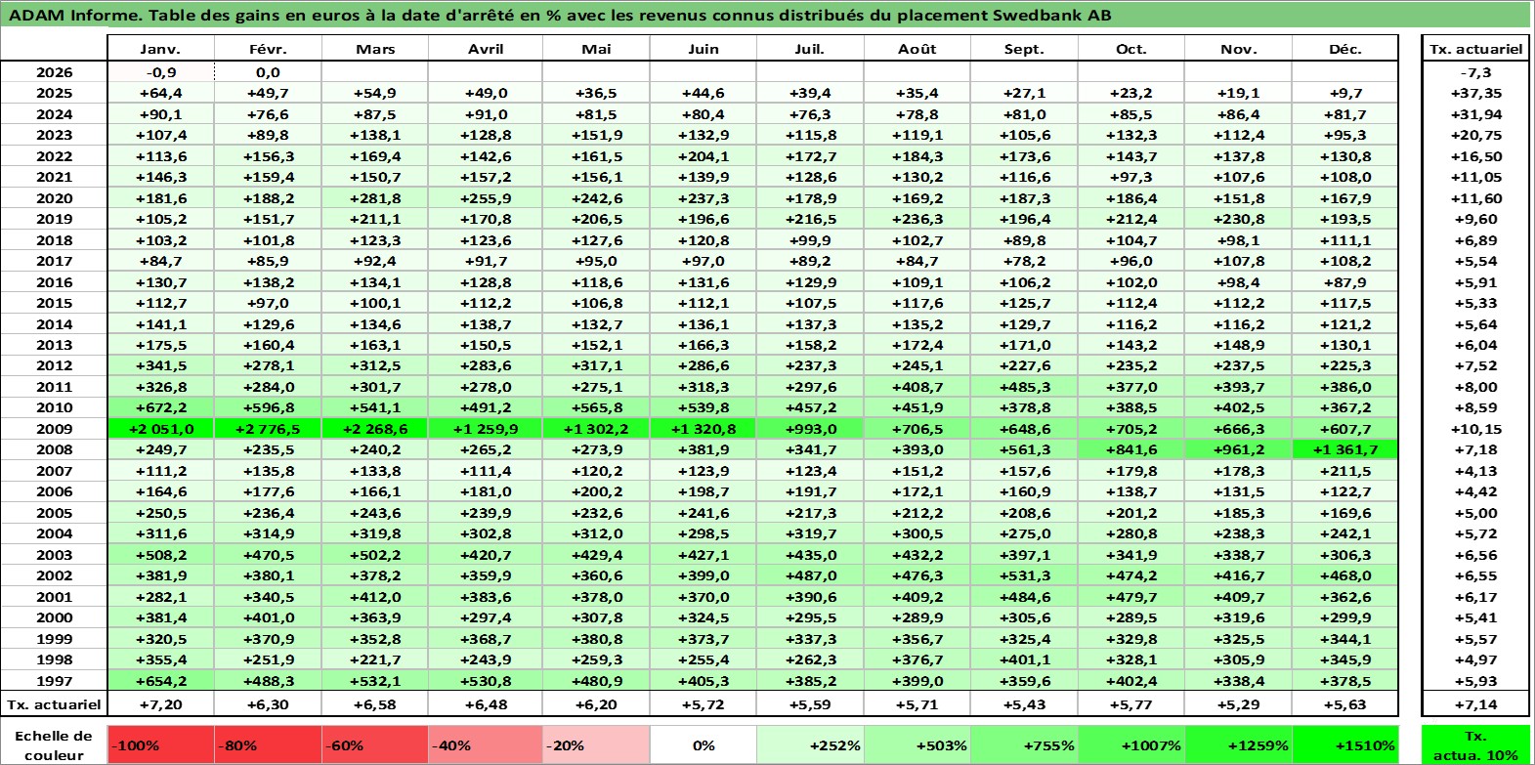Click the cell showing +221,7

tap(375, 659)
